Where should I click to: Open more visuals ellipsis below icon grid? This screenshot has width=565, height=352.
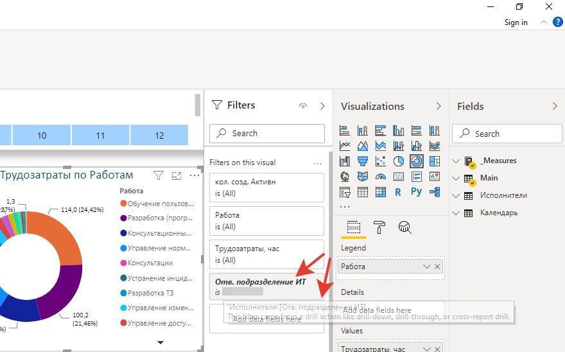pos(345,207)
